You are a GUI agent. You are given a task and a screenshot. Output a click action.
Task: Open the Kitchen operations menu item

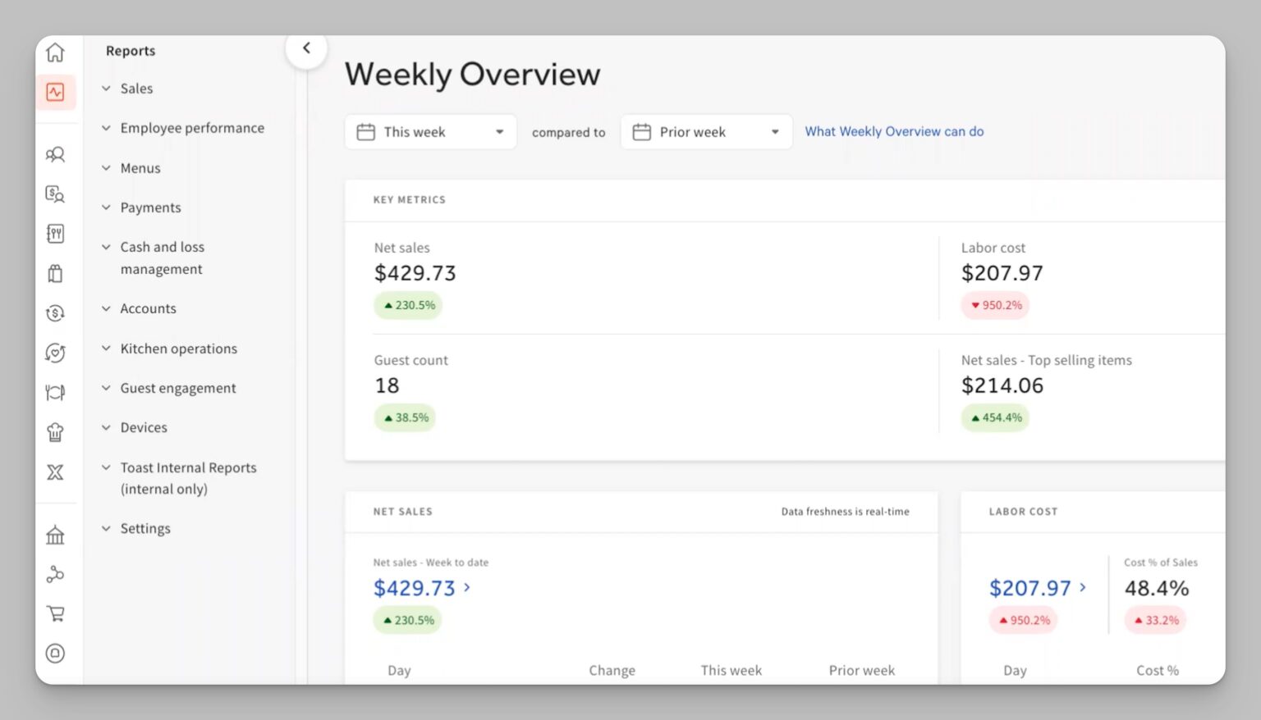178,349
